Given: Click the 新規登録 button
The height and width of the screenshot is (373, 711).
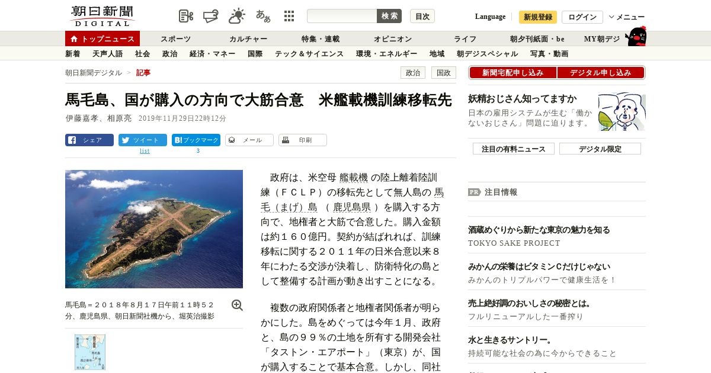Looking at the screenshot, I should point(538,17).
